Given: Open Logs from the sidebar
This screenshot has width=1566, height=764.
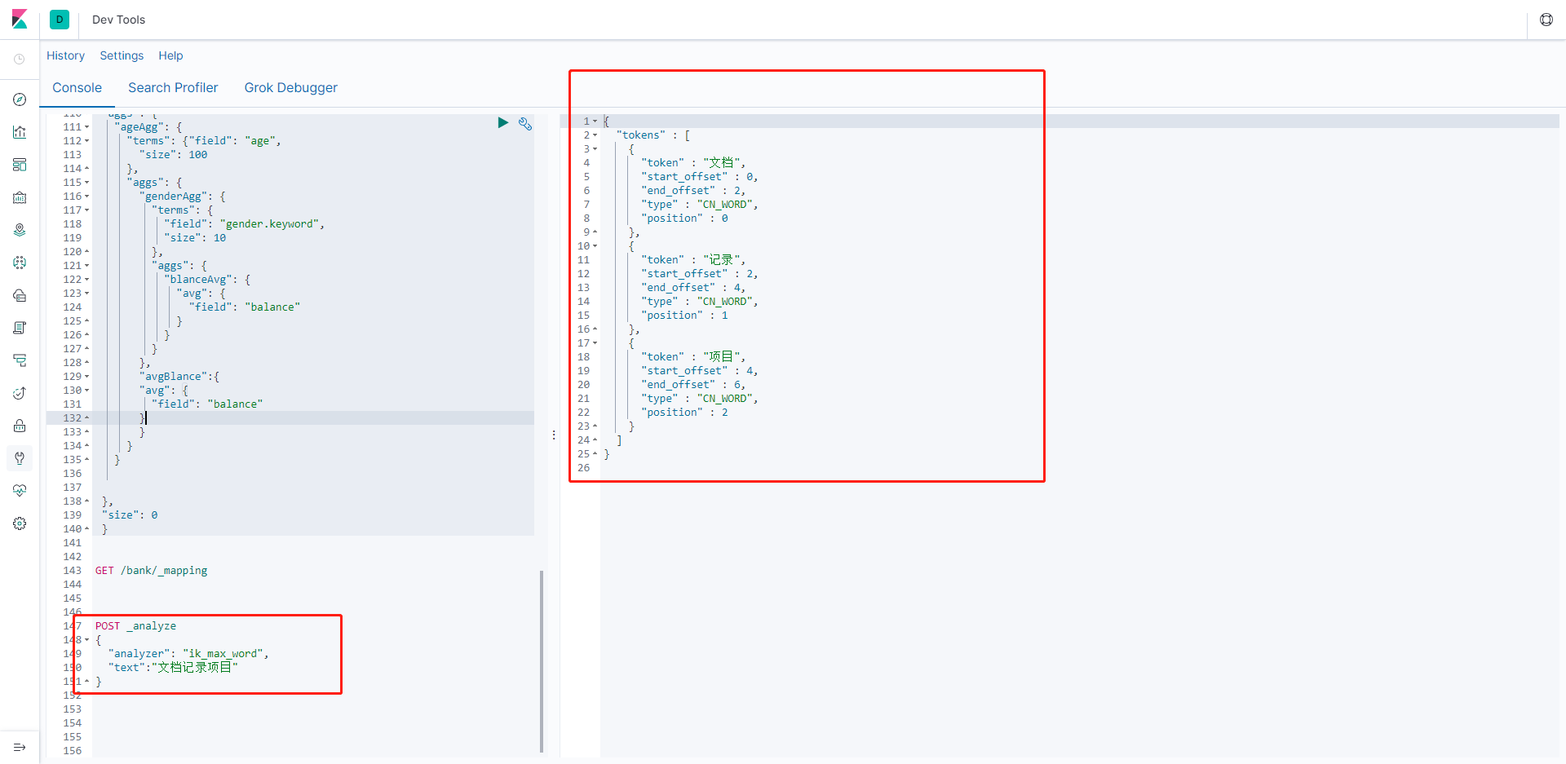Looking at the screenshot, I should coord(20,328).
